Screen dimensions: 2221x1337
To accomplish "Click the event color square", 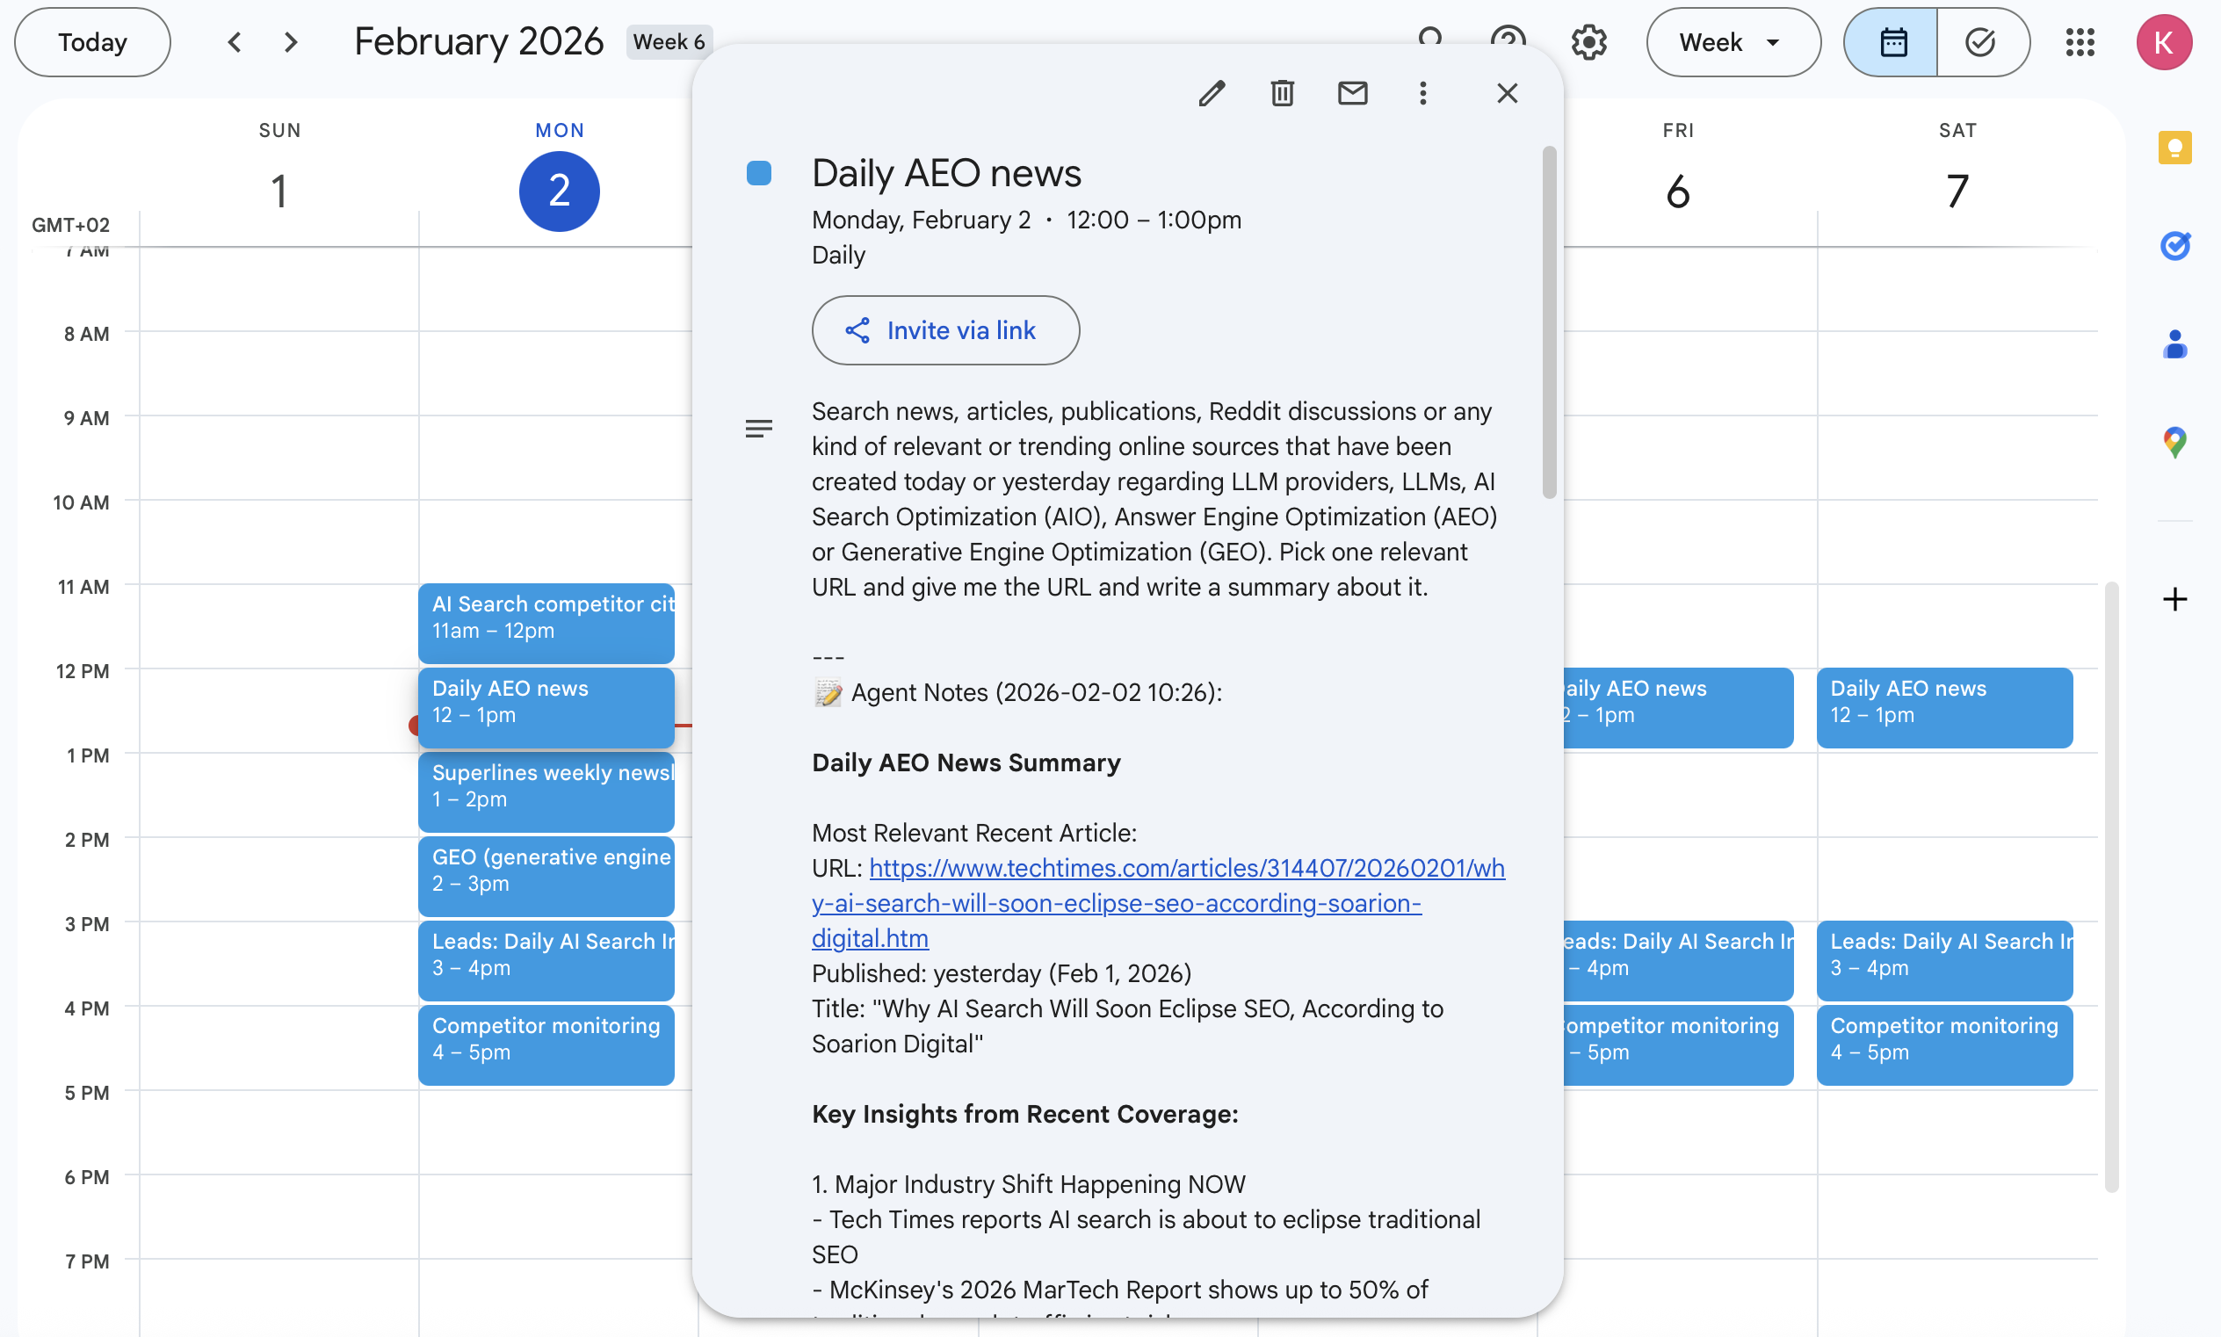I will click(x=759, y=172).
